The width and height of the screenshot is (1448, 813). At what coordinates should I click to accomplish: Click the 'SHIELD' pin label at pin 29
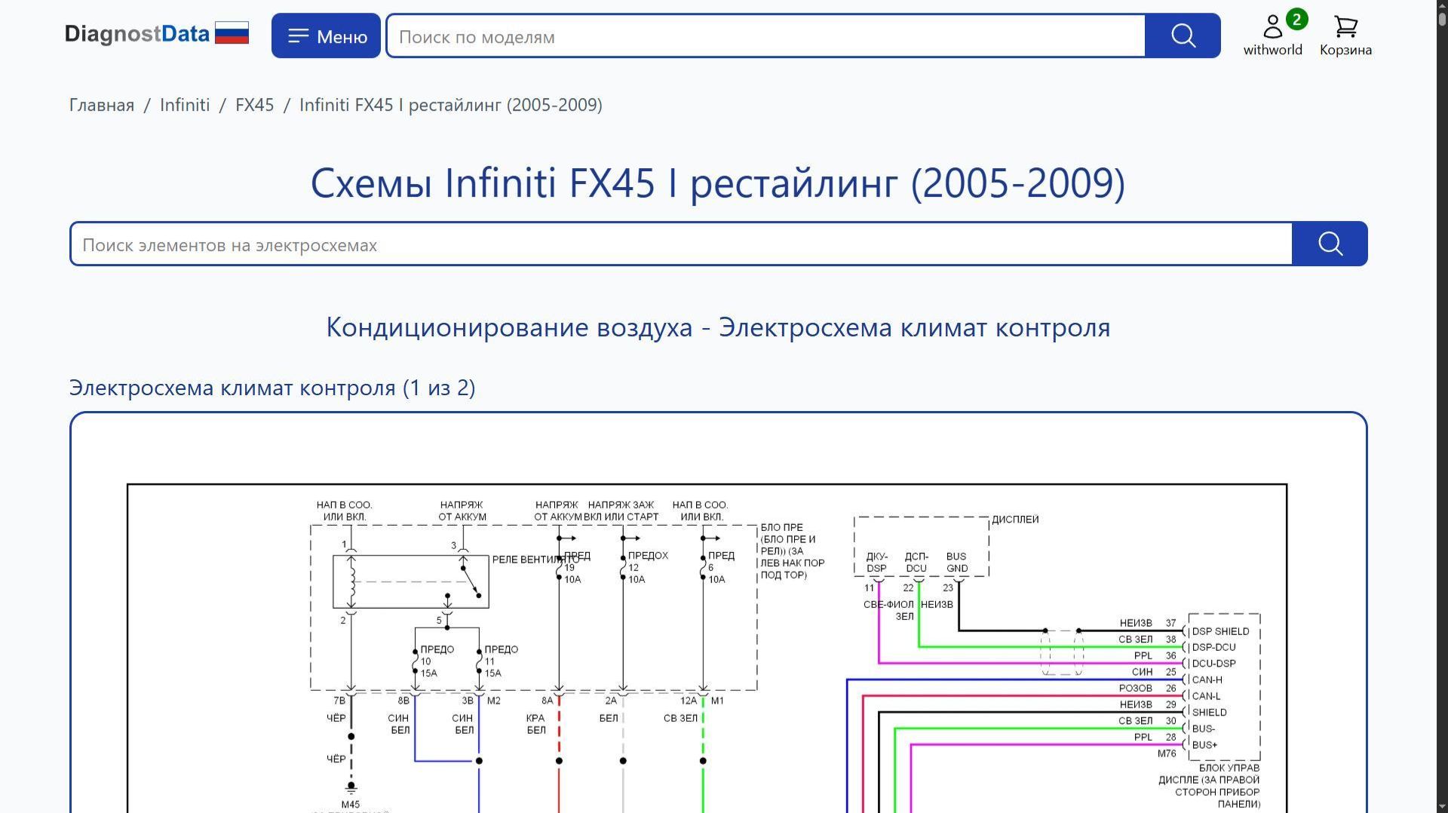(x=1209, y=713)
